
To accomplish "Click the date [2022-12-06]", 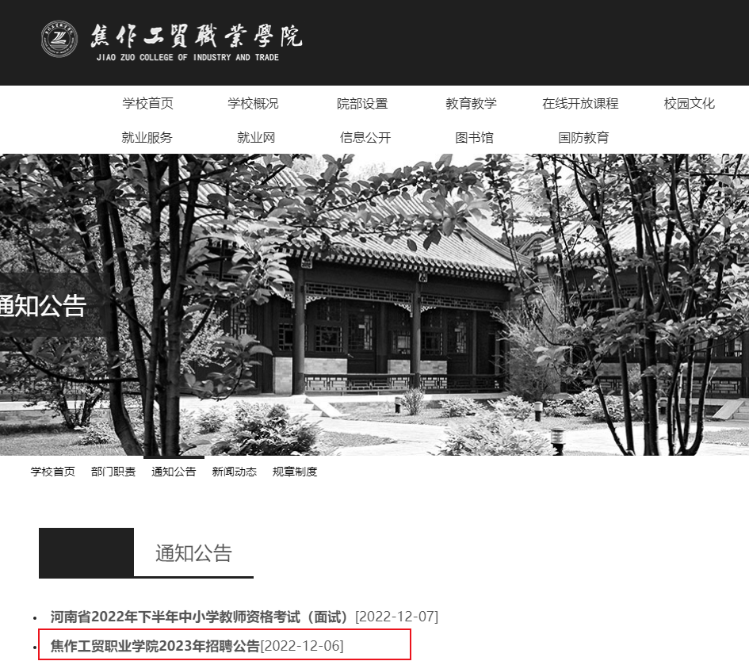I will 302,646.
